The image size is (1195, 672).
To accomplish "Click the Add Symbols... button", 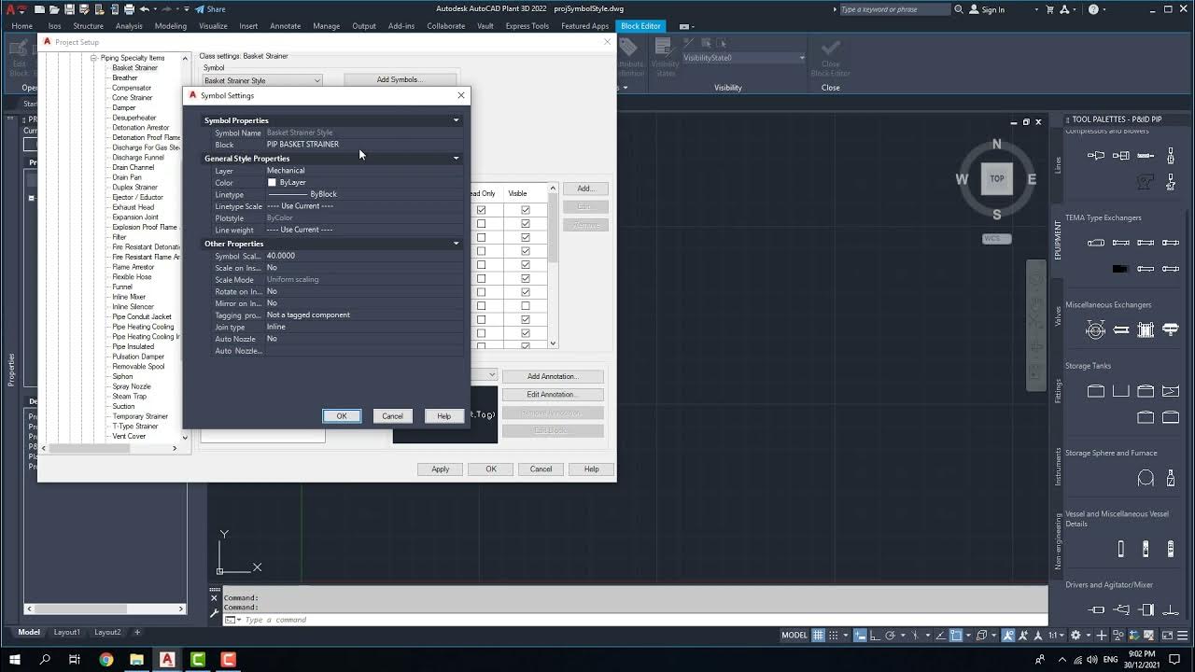I will pos(400,79).
